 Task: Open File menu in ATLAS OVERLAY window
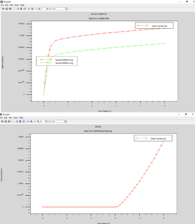tap(2, 5)
